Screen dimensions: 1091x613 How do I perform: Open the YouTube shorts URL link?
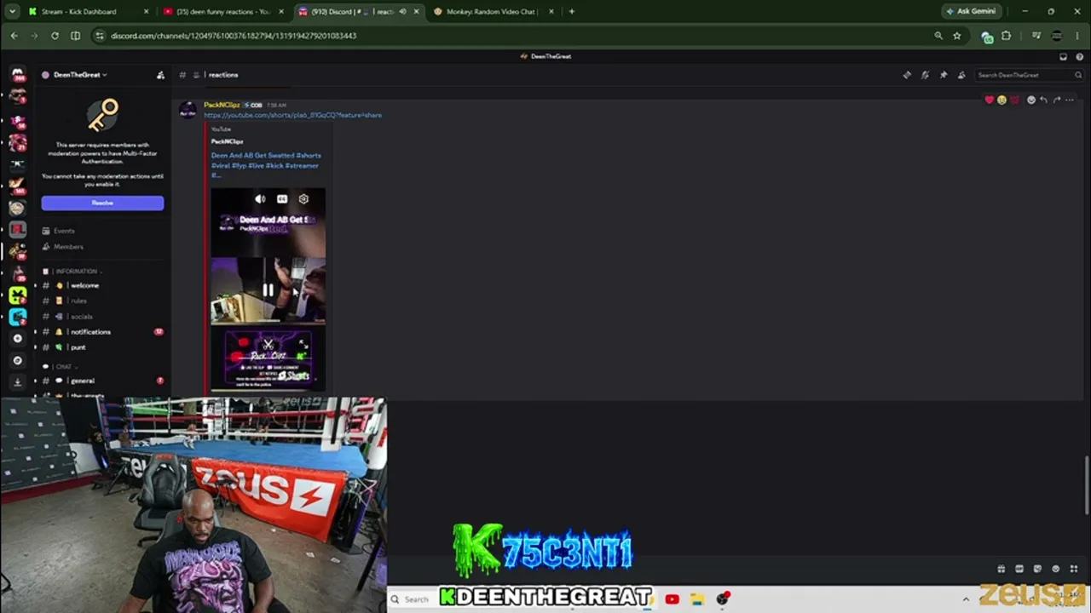[292, 115]
